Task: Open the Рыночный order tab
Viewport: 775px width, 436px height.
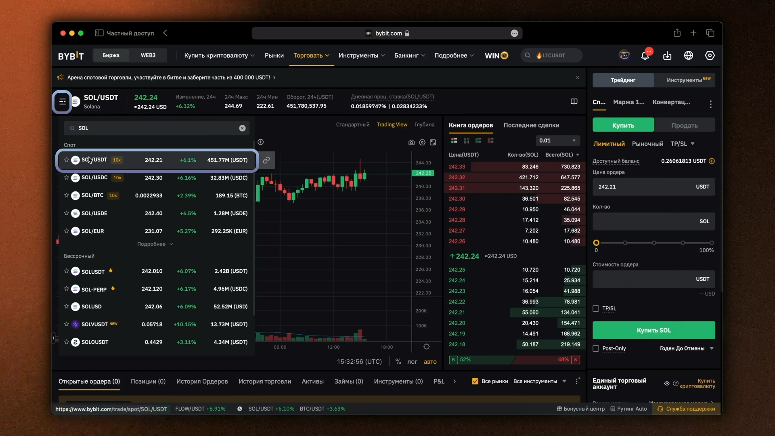Action: point(647,144)
